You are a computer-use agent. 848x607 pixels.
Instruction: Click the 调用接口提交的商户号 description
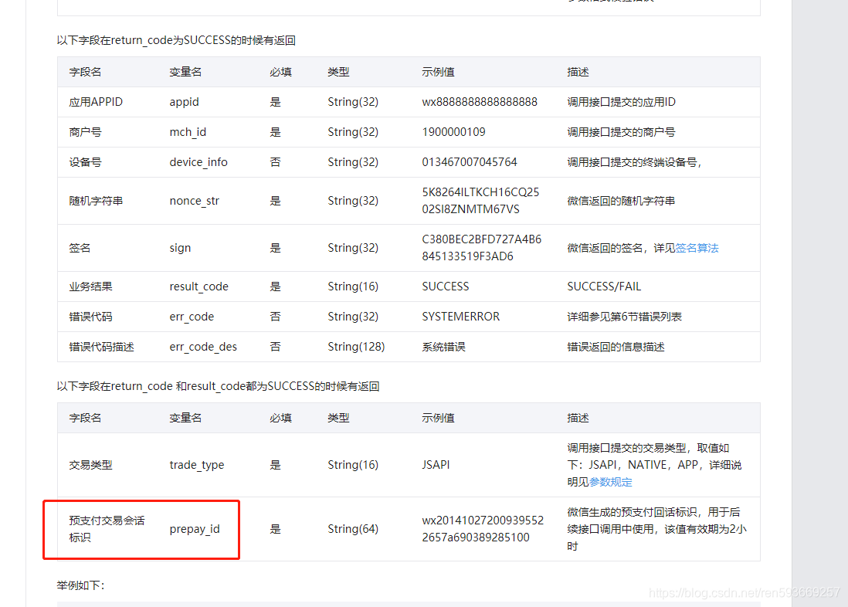(621, 132)
